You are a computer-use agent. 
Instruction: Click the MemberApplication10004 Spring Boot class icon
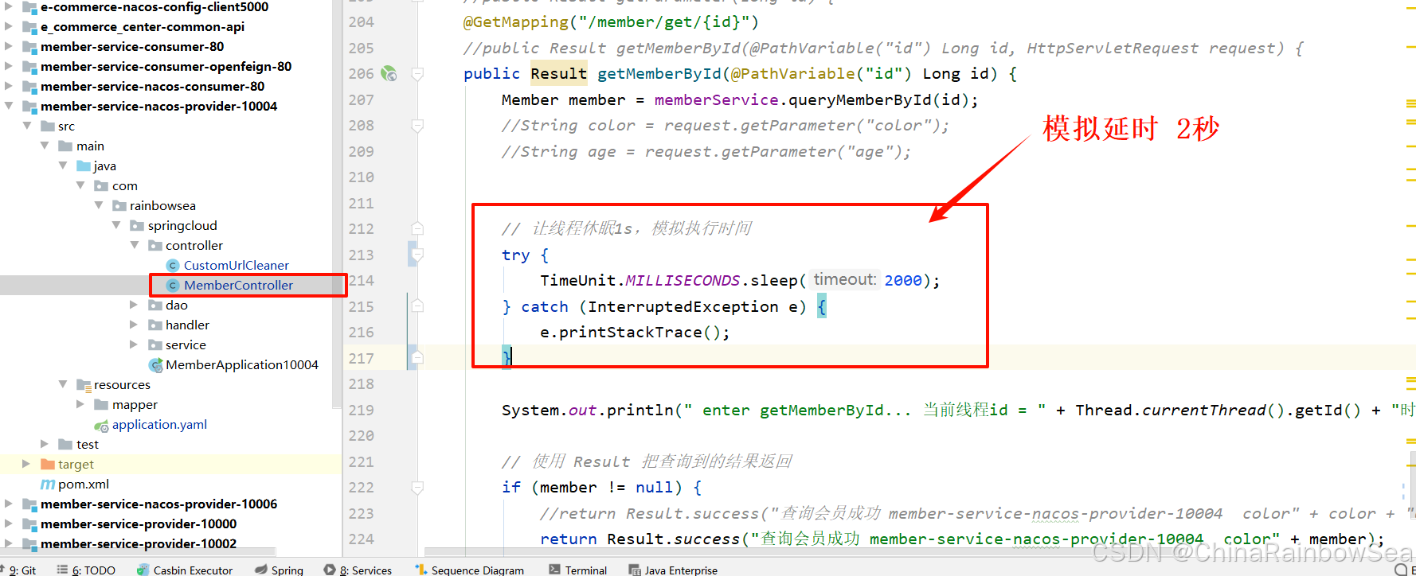[x=155, y=364]
